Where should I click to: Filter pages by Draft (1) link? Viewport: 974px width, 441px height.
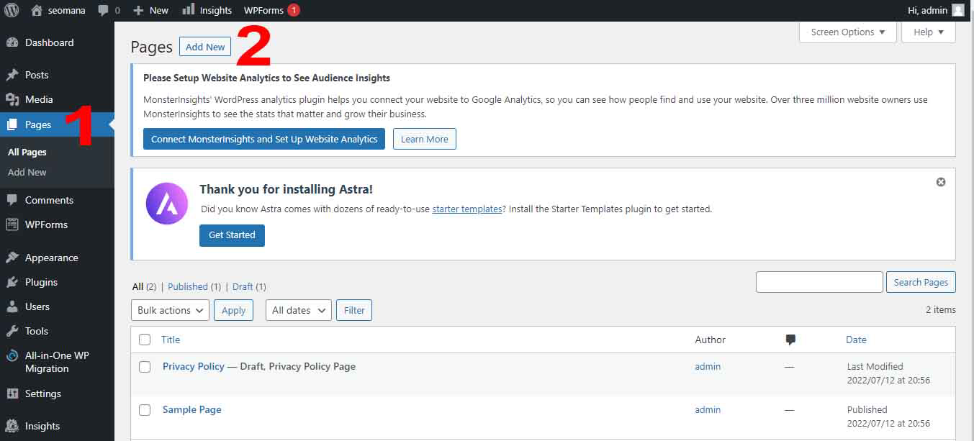click(x=249, y=286)
